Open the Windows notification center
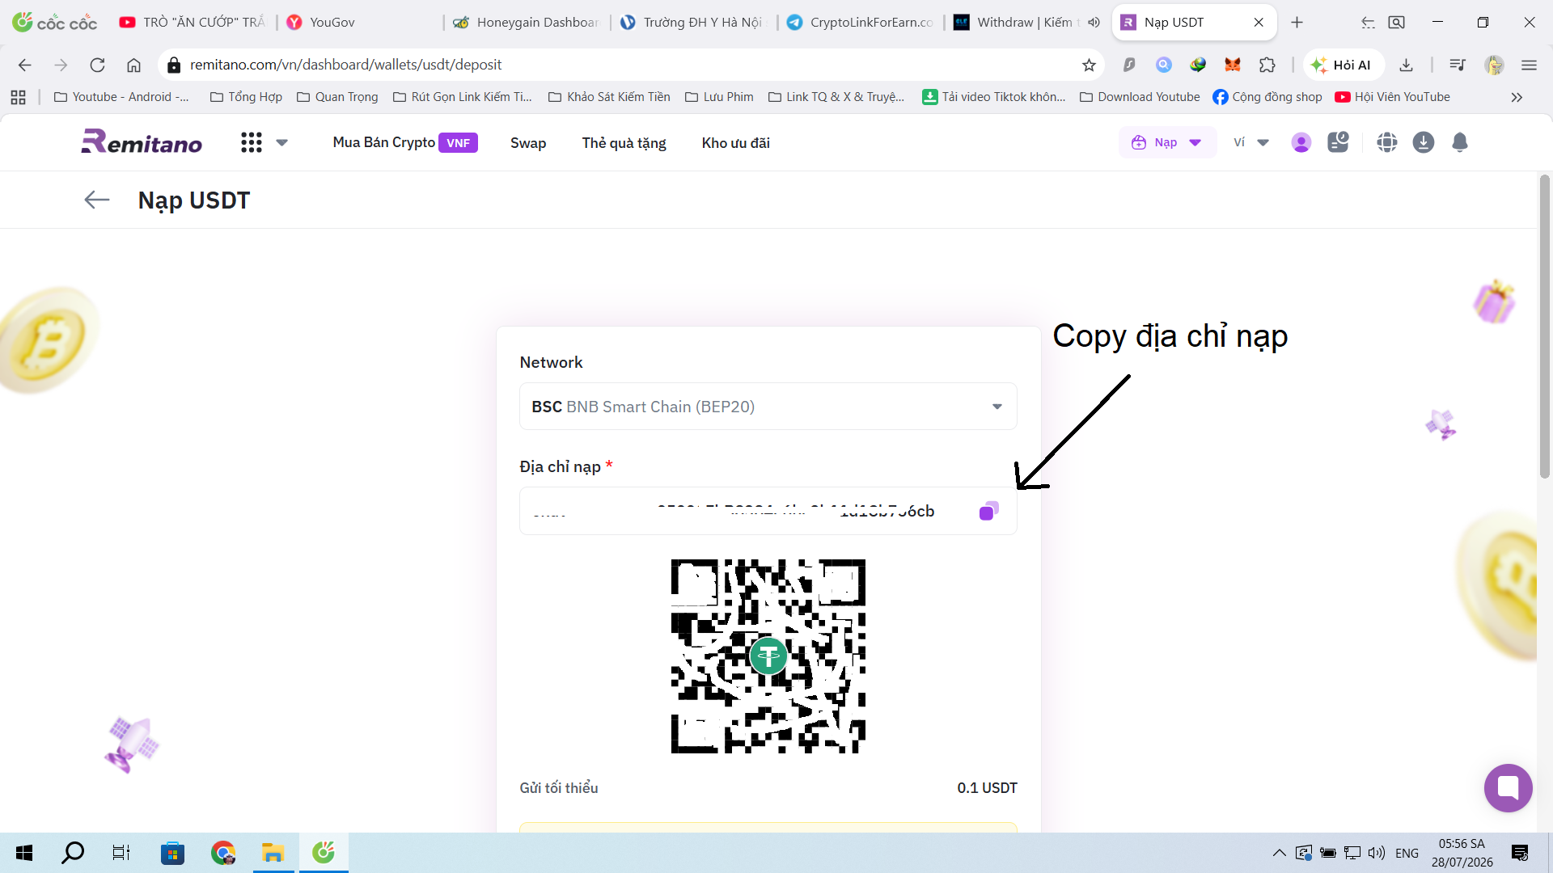This screenshot has width=1553, height=873. point(1520,853)
